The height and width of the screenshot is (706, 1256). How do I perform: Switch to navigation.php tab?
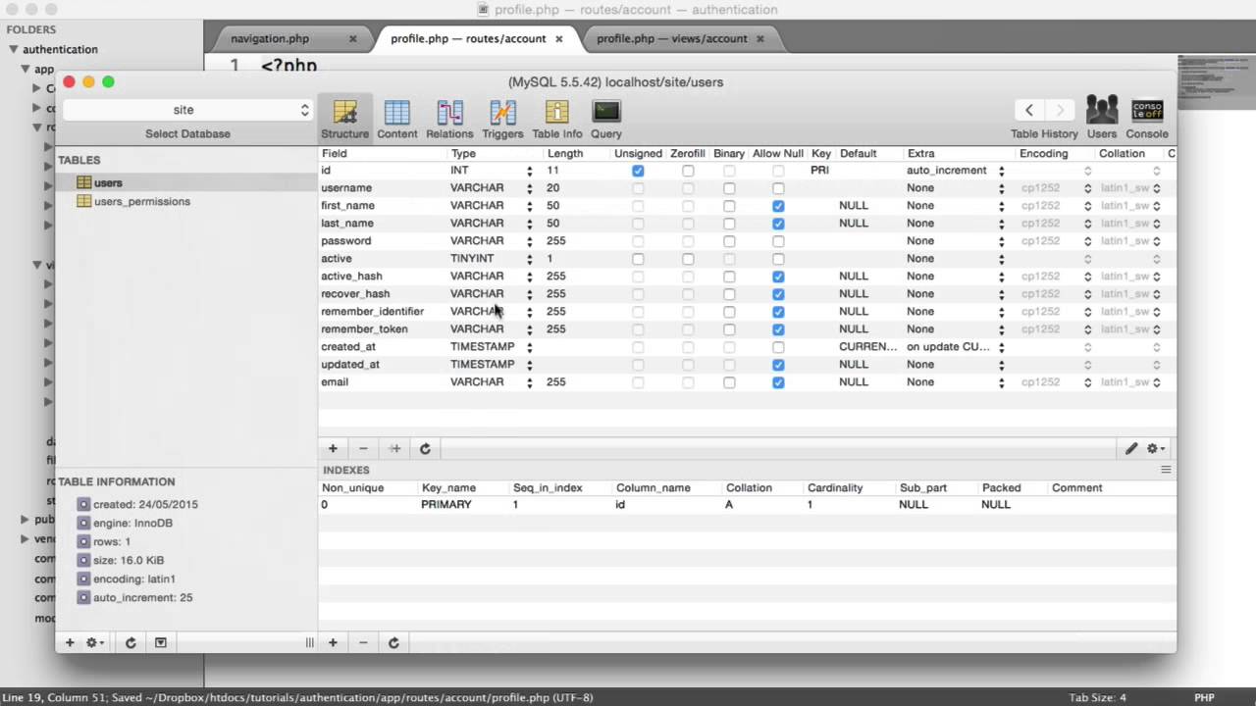(270, 39)
